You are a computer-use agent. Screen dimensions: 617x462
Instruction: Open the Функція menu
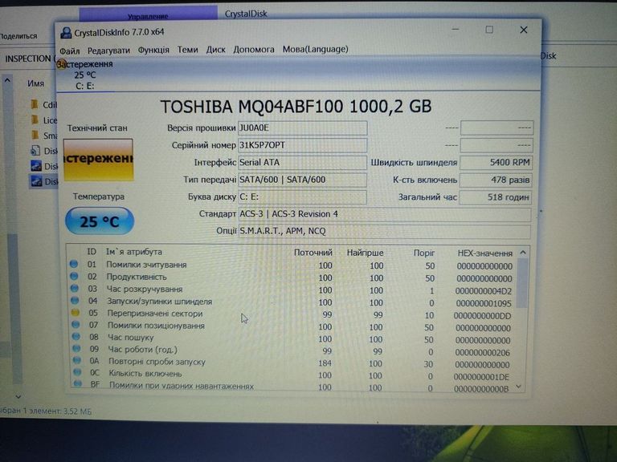[153, 50]
